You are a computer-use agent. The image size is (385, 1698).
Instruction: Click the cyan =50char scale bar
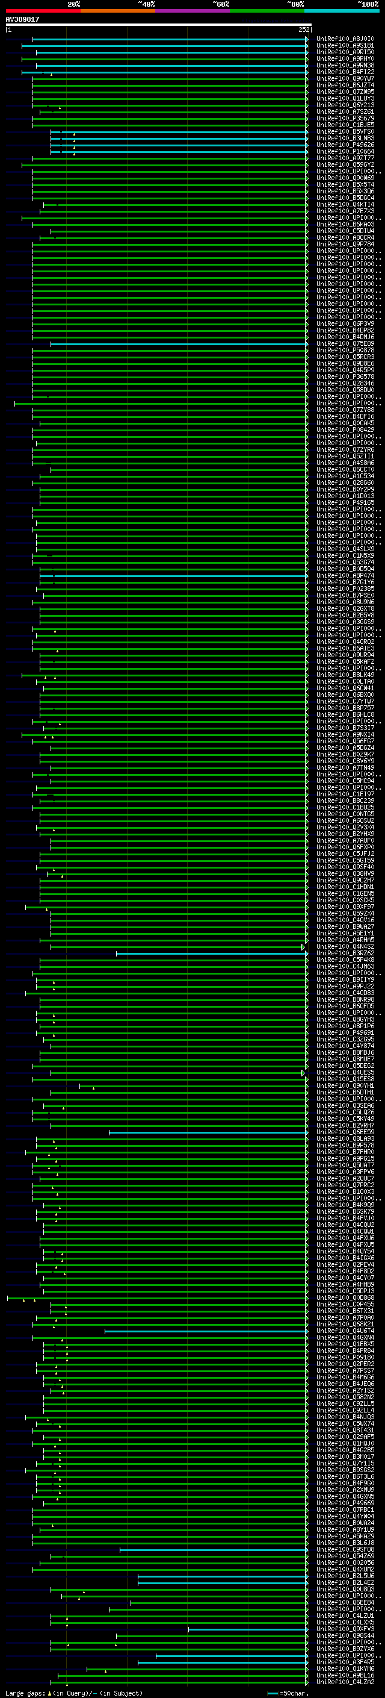pyautogui.click(x=273, y=1693)
